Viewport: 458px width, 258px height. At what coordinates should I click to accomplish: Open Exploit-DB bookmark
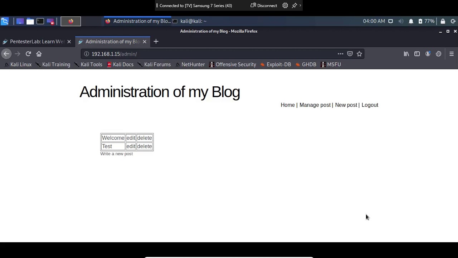pos(276,64)
